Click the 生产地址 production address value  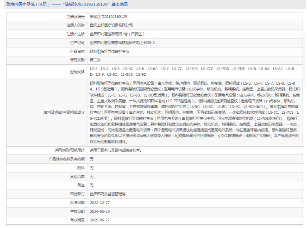pyautogui.click(x=122, y=43)
